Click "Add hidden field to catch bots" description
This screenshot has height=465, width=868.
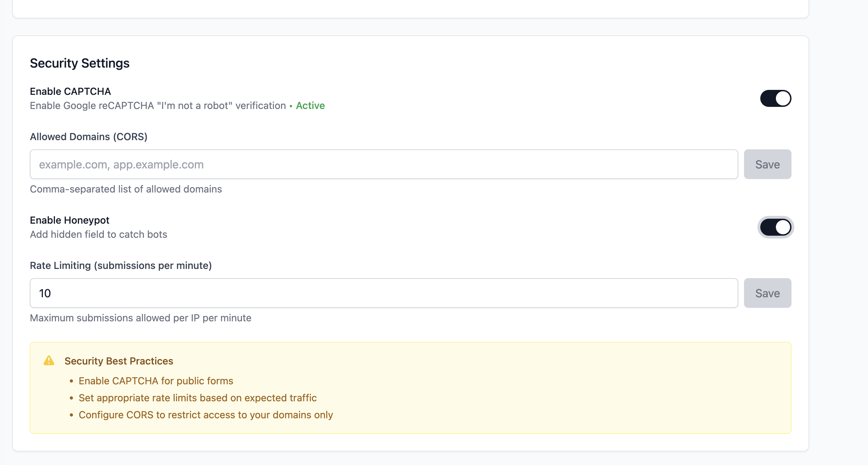pos(98,234)
